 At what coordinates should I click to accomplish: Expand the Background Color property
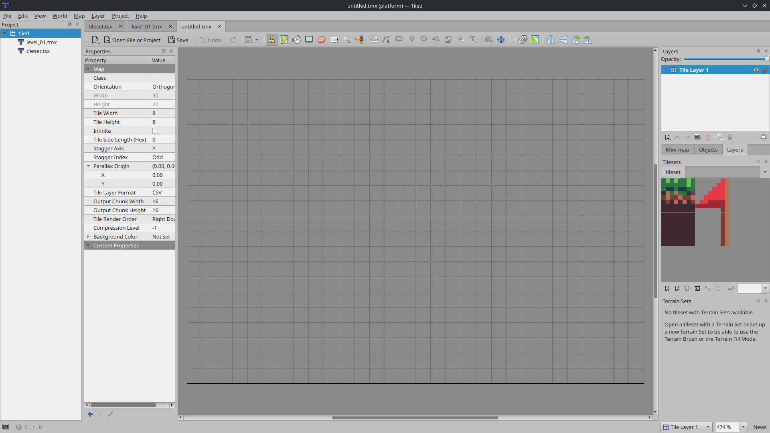pyautogui.click(x=88, y=237)
